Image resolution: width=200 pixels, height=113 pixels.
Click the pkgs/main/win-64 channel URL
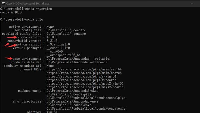coord(84,69)
